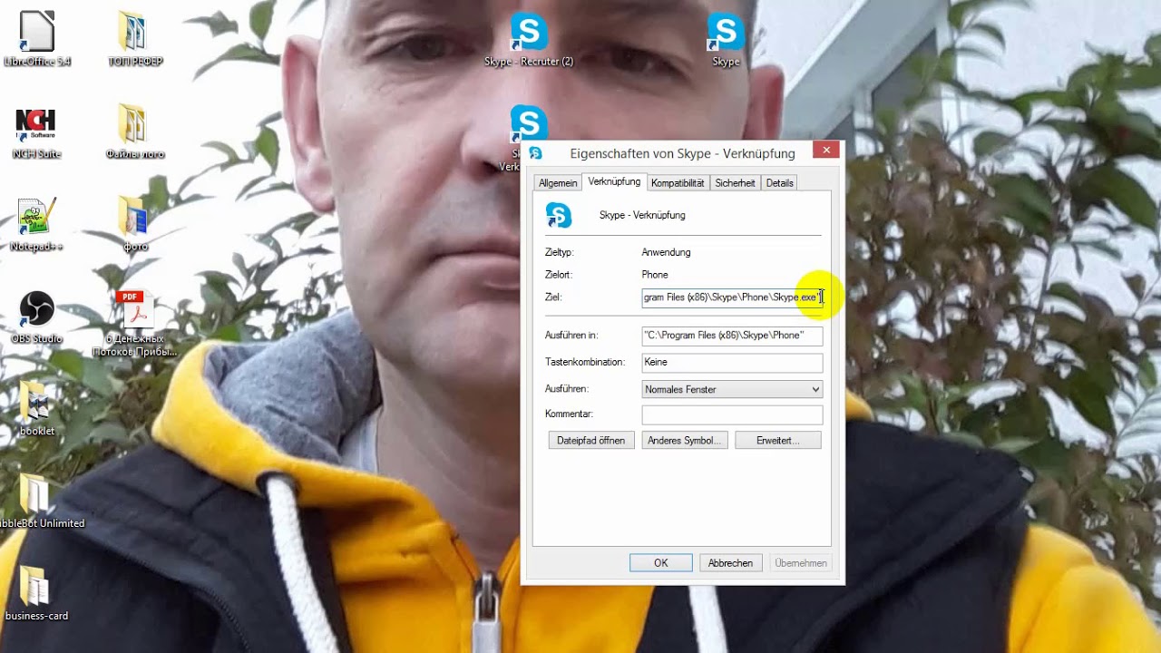Viewport: 1161px width, 653px height.
Task: Focus the Ausführen in path field
Action: pyautogui.click(x=732, y=336)
